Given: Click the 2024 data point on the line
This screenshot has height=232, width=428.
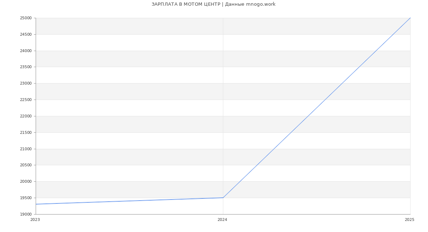Looking at the screenshot, I should 223,198.
